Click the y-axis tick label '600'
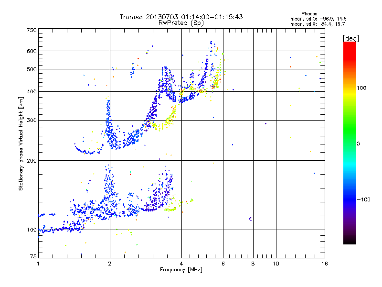This screenshot has width=382, height=287. tap(32, 51)
